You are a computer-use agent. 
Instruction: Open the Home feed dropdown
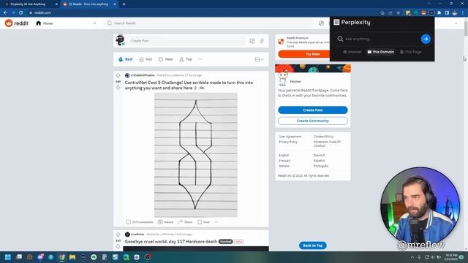point(66,23)
